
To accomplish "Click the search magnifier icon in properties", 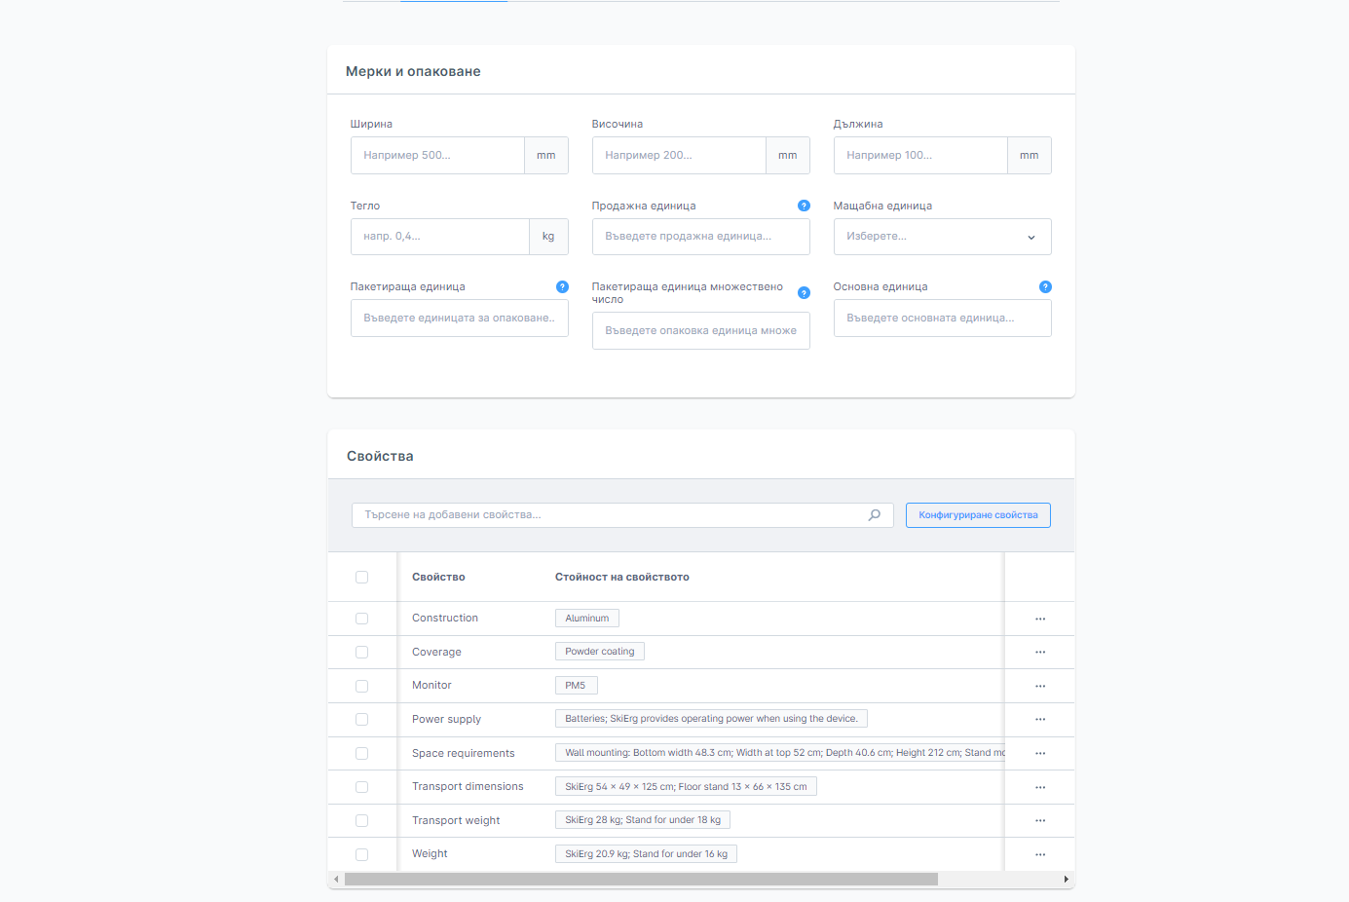I will click(x=875, y=515).
